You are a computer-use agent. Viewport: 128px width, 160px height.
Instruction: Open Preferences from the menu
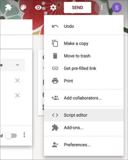click(84, 145)
